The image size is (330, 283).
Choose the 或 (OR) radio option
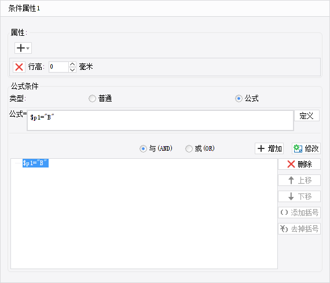(x=189, y=149)
